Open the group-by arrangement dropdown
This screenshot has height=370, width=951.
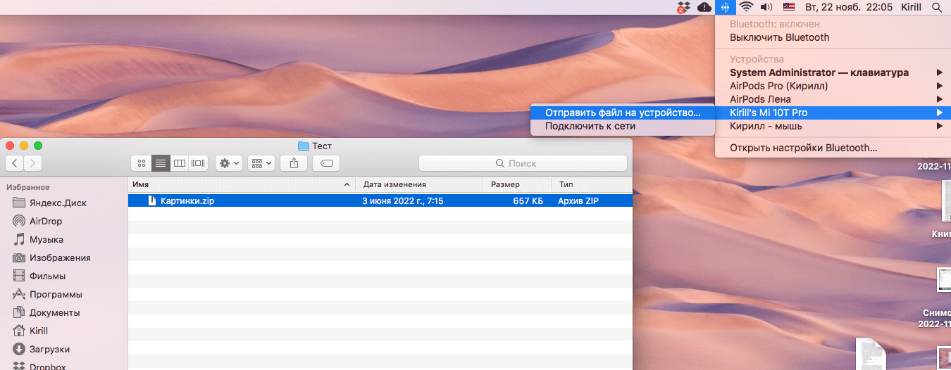pyautogui.click(x=262, y=163)
